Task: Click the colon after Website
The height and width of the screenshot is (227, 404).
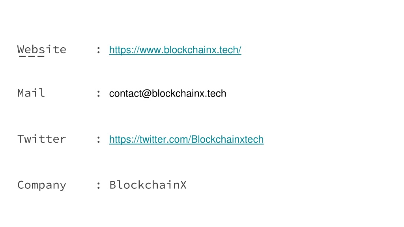Action: [98, 50]
